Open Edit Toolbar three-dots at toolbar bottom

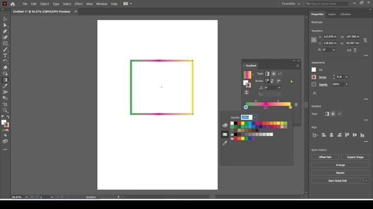click(5, 150)
